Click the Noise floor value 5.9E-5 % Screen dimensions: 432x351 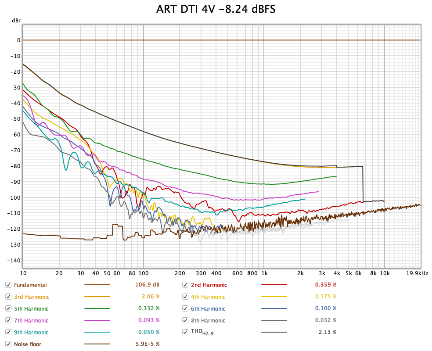(148, 344)
